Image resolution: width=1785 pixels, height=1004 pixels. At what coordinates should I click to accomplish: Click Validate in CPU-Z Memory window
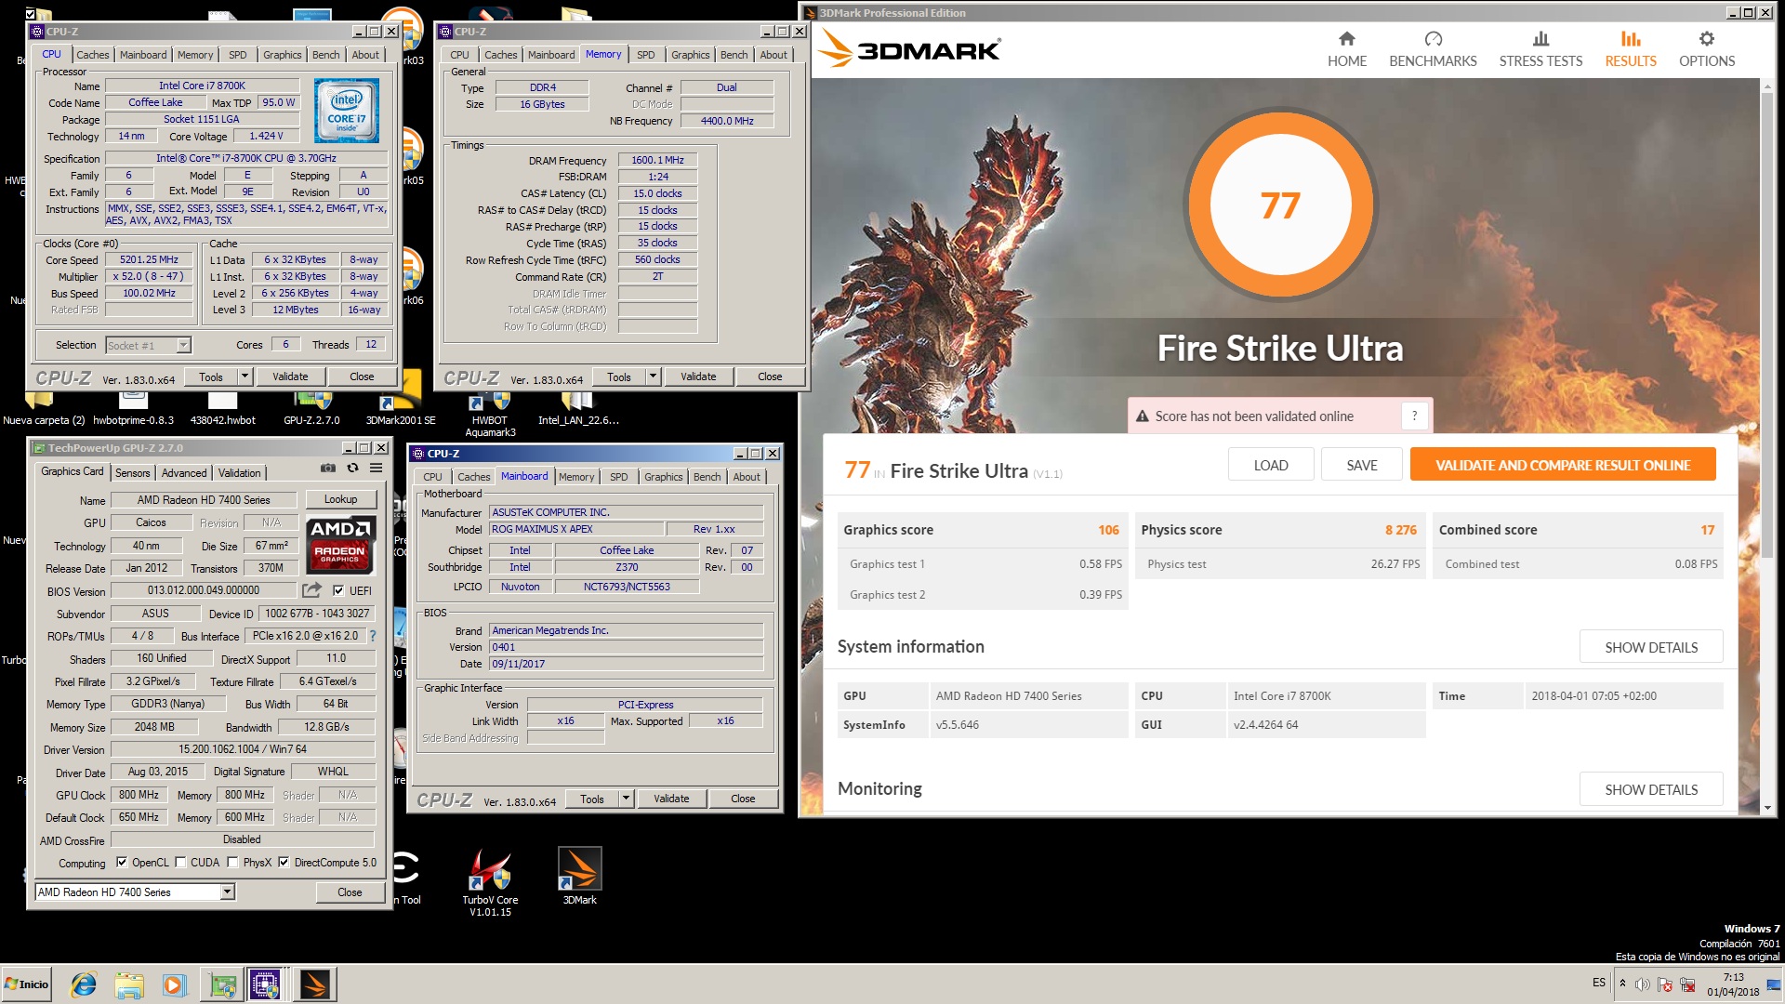click(x=698, y=376)
